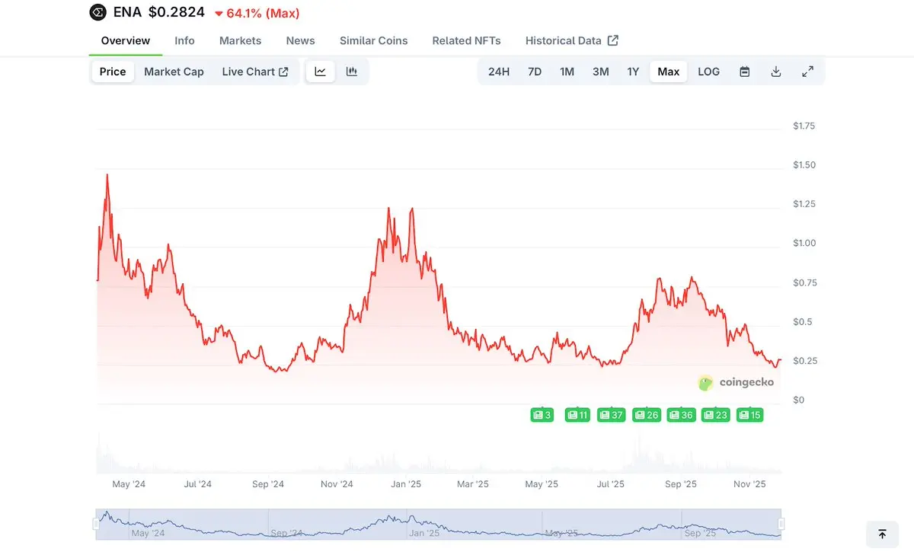The width and height of the screenshot is (914, 555).
Task: Switch to Similar Coins tab
Action: (373, 40)
